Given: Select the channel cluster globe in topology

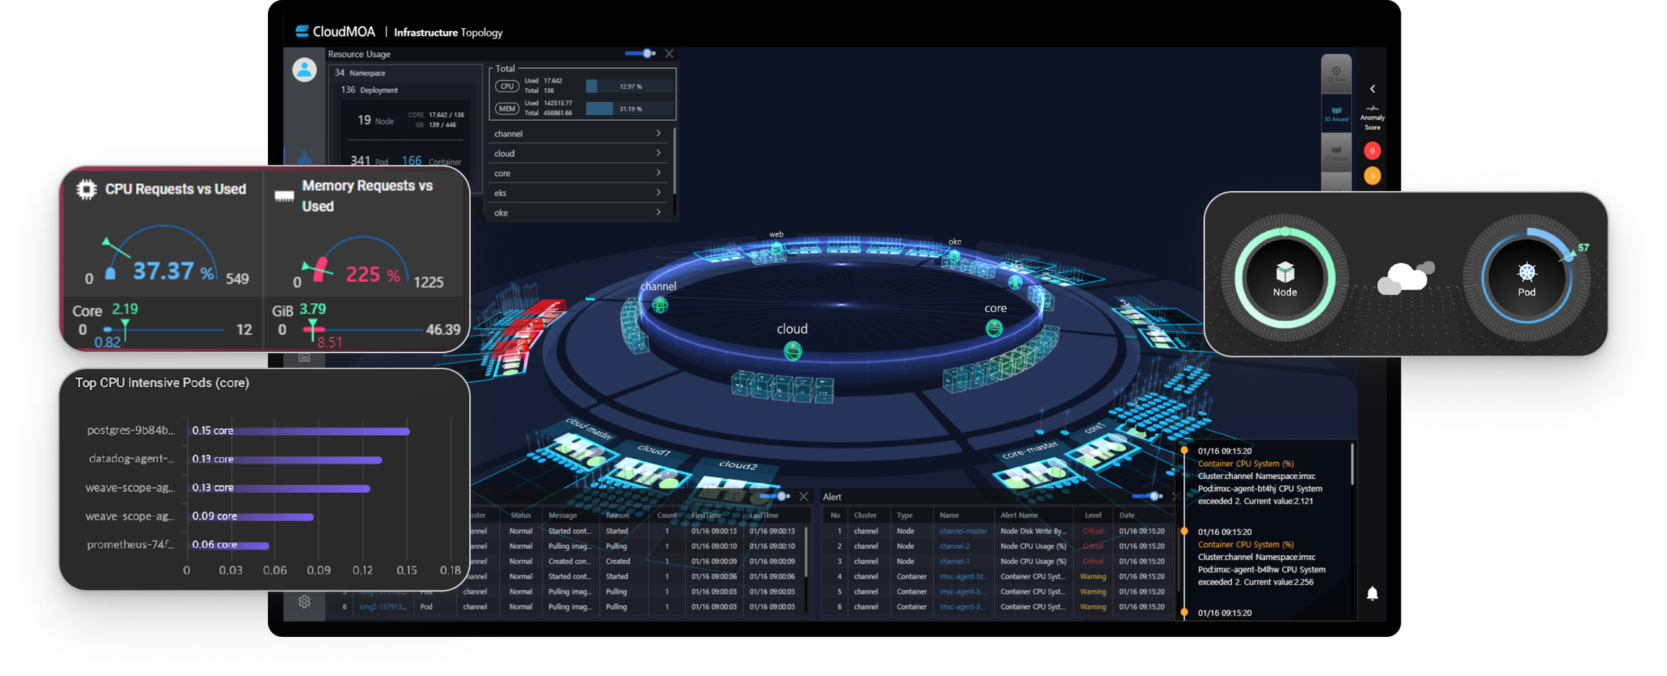Looking at the screenshot, I should [x=660, y=305].
